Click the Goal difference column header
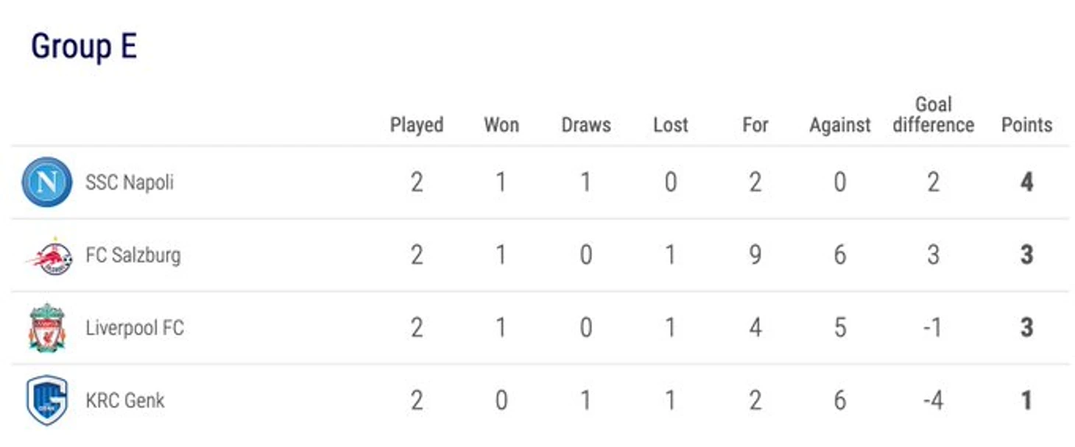Viewport: 1075px width, 447px height. pyautogui.click(x=934, y=115)
